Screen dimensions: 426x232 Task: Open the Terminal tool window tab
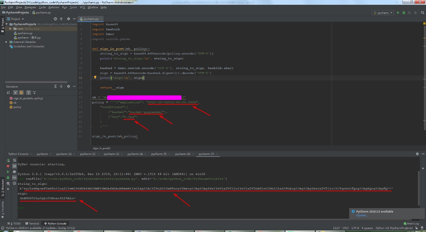point(32,223)
